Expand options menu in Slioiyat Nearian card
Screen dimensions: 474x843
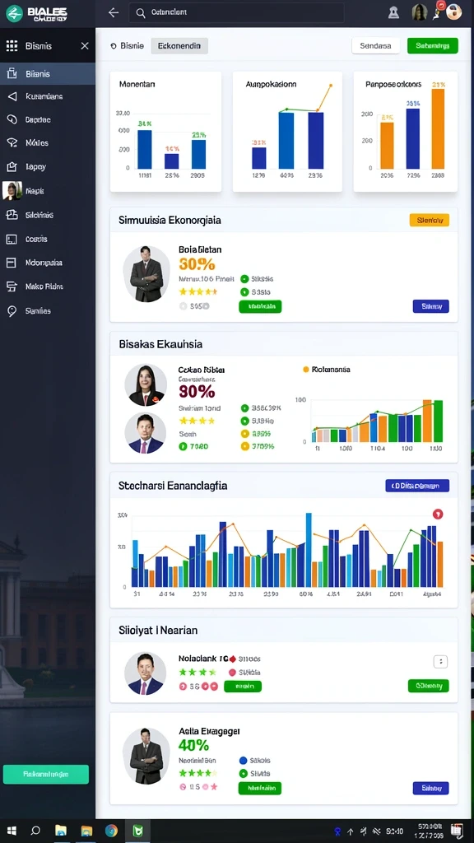tap(441, 662)
